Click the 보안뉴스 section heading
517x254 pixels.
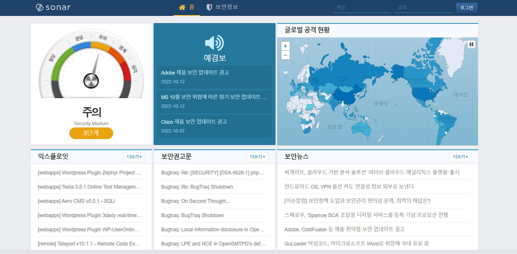click(x=297, y=156)
